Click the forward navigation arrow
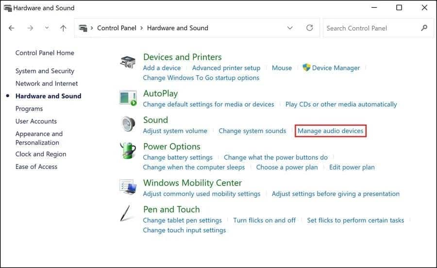 tap(30, 28)
